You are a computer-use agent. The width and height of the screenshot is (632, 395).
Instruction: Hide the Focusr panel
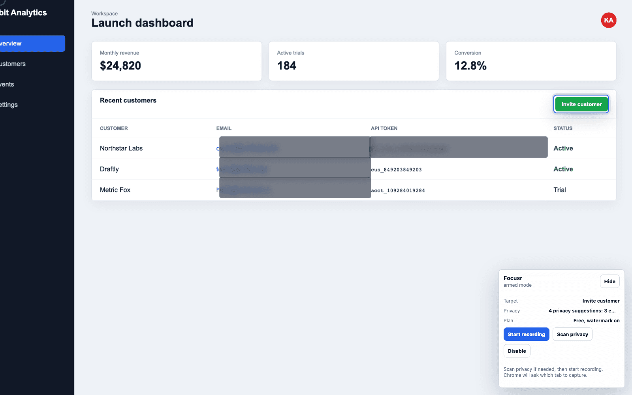609,282
